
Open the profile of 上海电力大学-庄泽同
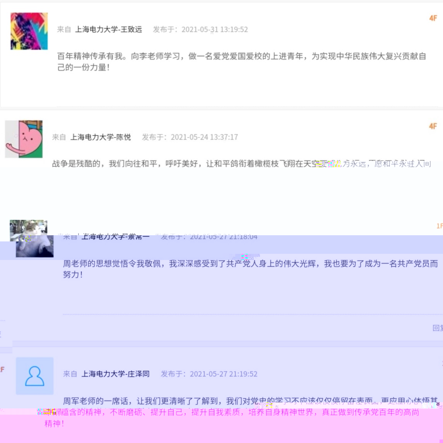click(x=116, y=374)
